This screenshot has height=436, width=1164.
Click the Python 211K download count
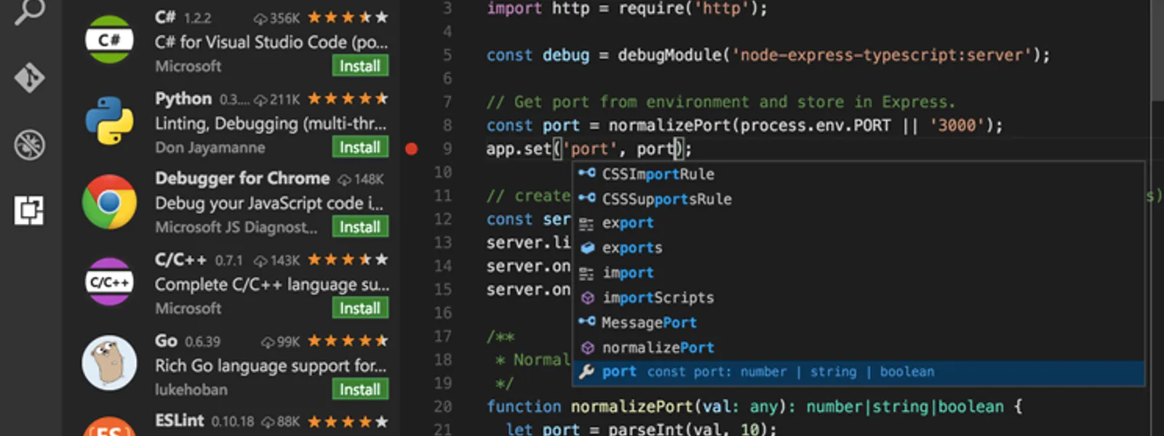click(x=276, y=100)
